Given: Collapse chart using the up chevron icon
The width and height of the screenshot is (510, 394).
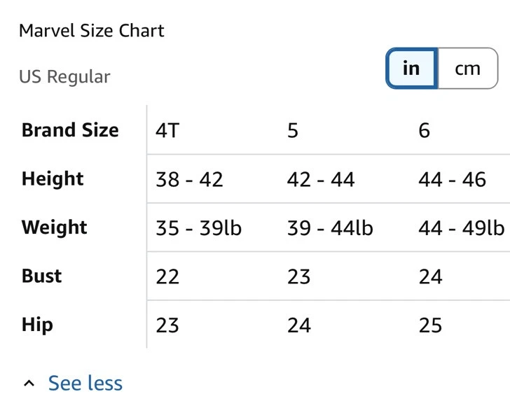Looking at the screenshot, I should [29, 384].
